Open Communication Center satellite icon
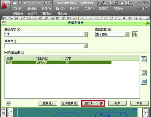 tap(116, 3)
